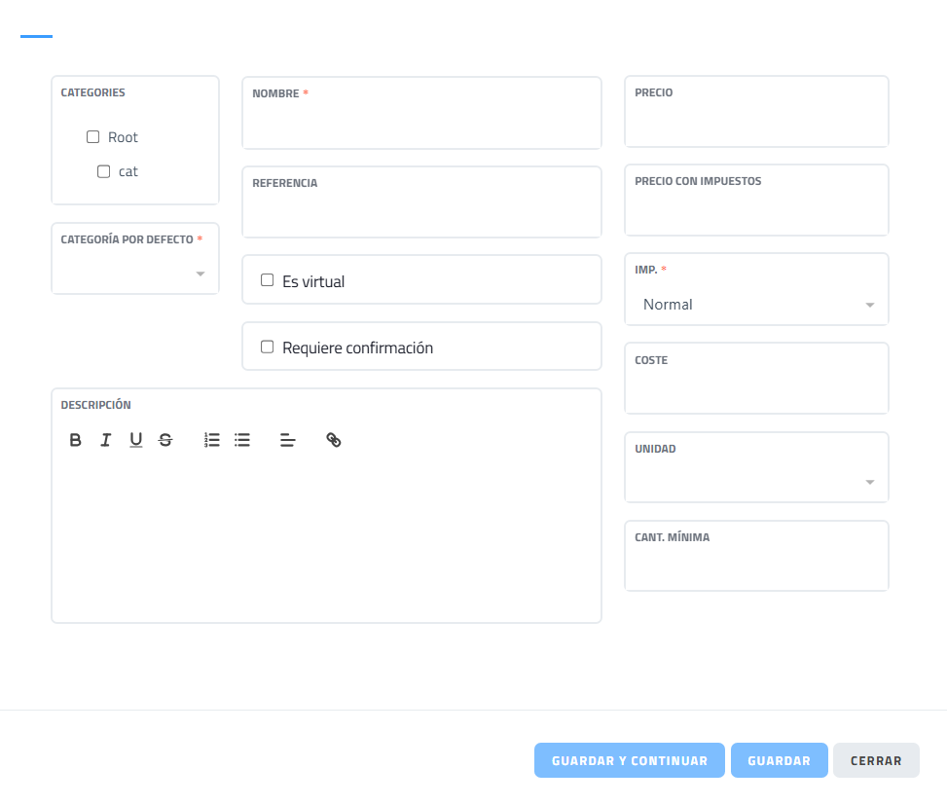Screen dimensions: 947x805
Task: Insert a bulleted list in description
Action: pos(242,440)
